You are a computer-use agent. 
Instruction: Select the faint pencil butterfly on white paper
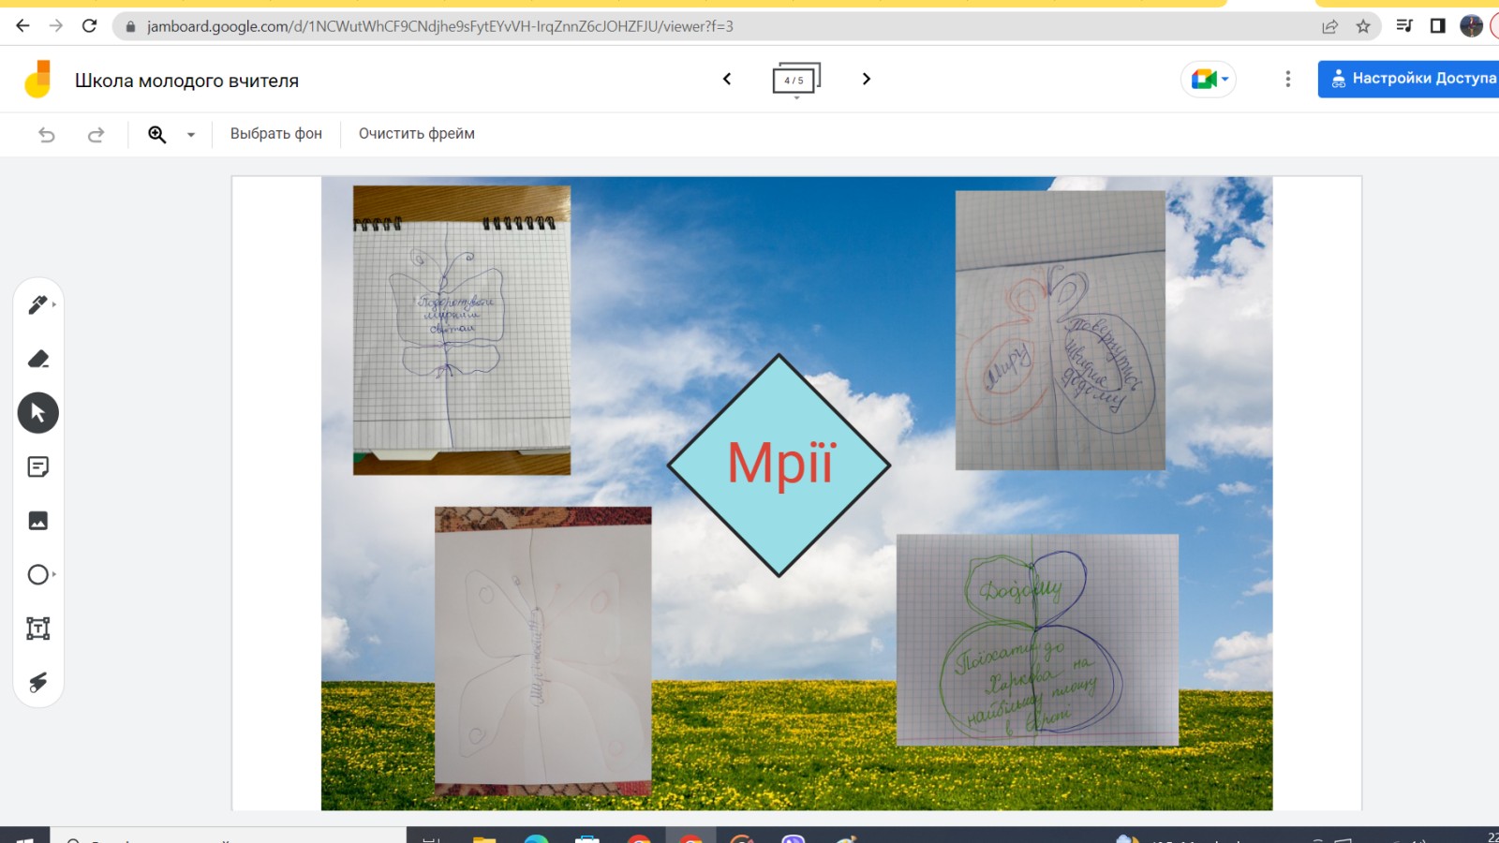[x=543, y=651]
